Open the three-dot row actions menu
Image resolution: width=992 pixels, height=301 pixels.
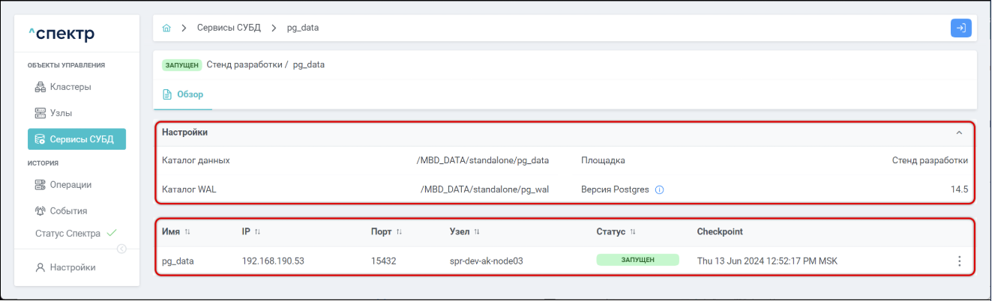coord(958,261)
